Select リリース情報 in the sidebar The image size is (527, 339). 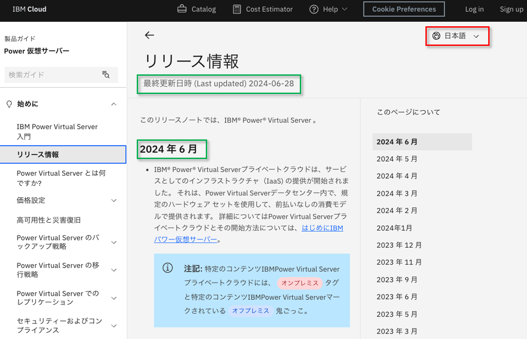point(63,155)
